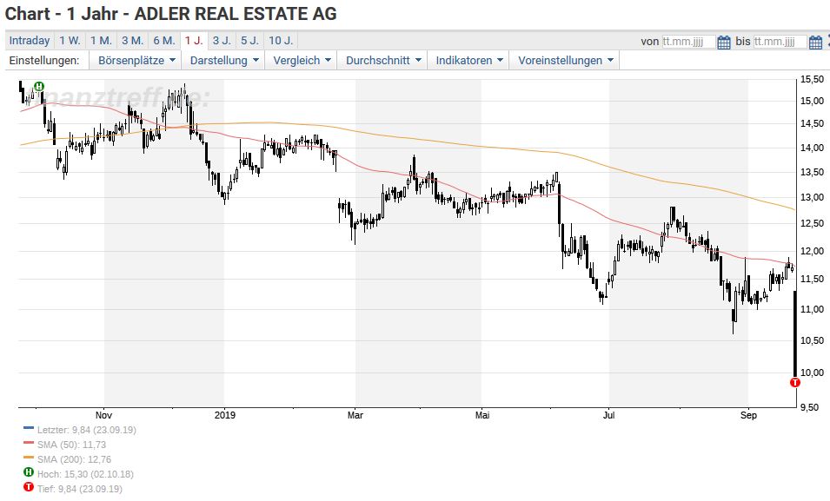Click the '10,00' y-axis price label
Screen dimensions: 830x501
pos(812,373)
